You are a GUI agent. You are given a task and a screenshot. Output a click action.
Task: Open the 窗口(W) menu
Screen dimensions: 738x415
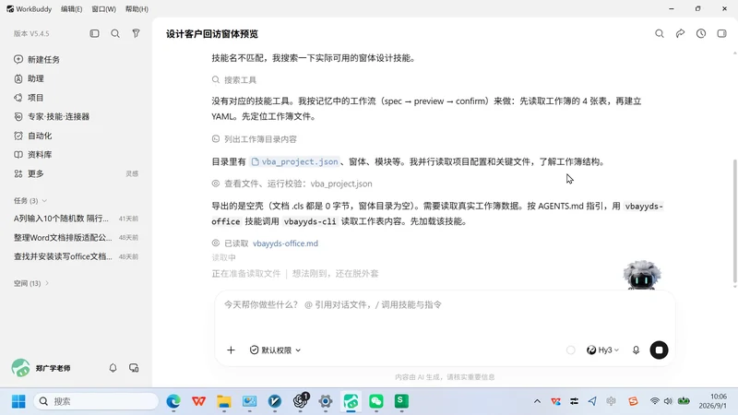point(103,9)
